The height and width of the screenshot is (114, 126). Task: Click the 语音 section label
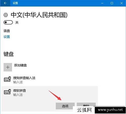click(x=7, y=31)
